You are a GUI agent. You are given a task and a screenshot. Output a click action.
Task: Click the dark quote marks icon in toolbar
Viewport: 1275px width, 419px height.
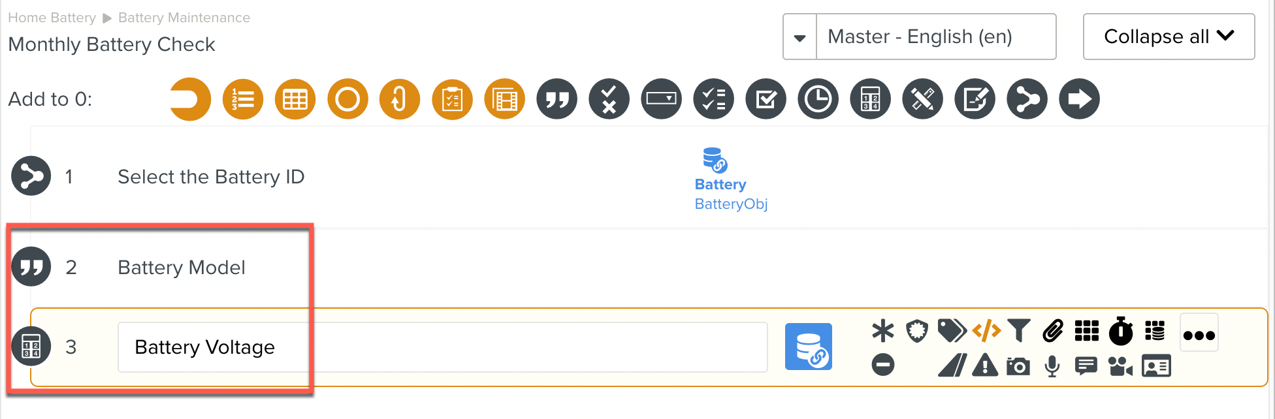click(557, 99)
